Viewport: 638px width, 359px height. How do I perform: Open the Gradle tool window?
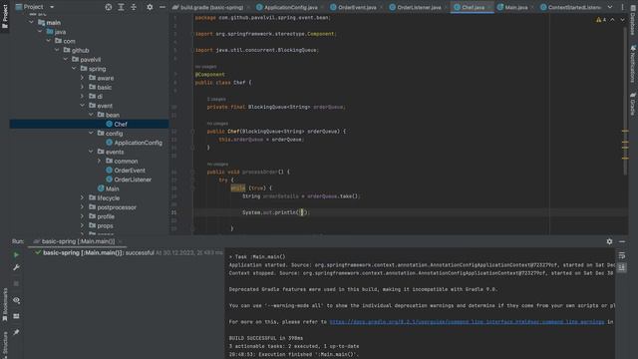point(633,104)
